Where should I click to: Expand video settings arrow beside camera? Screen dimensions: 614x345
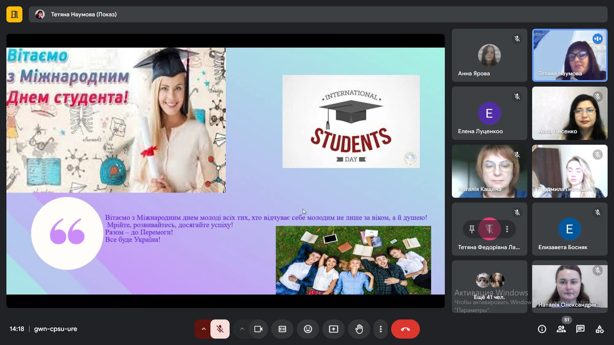tap(242, 329)
